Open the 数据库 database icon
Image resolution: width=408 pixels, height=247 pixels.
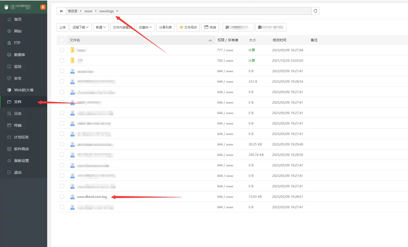(9, 55)
